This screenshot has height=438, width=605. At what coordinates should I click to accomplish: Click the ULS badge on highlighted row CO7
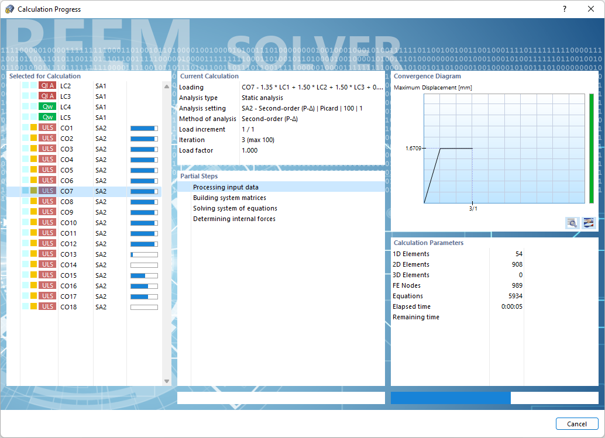(x=46, y=191)
